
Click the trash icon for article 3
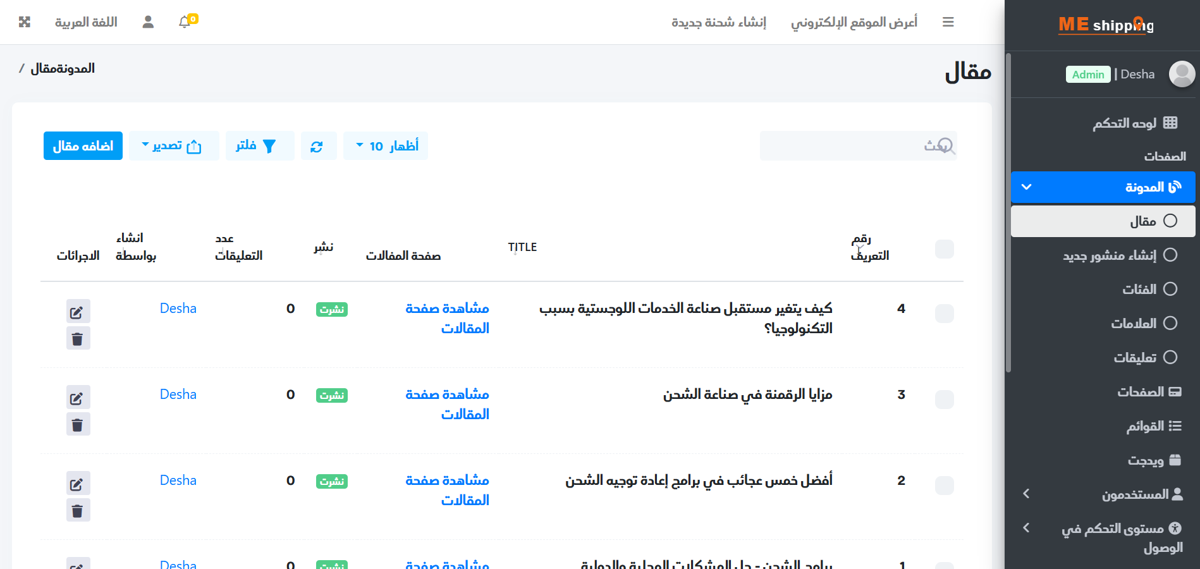coord(78,424)
